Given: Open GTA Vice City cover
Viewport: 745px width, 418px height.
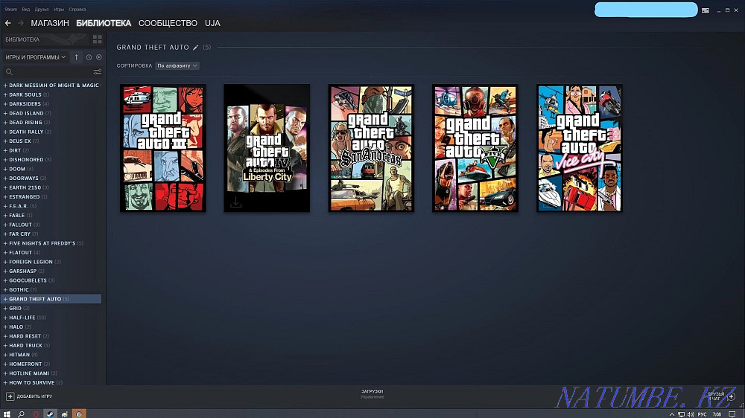Looking at the screenshot, I should 580,148.
